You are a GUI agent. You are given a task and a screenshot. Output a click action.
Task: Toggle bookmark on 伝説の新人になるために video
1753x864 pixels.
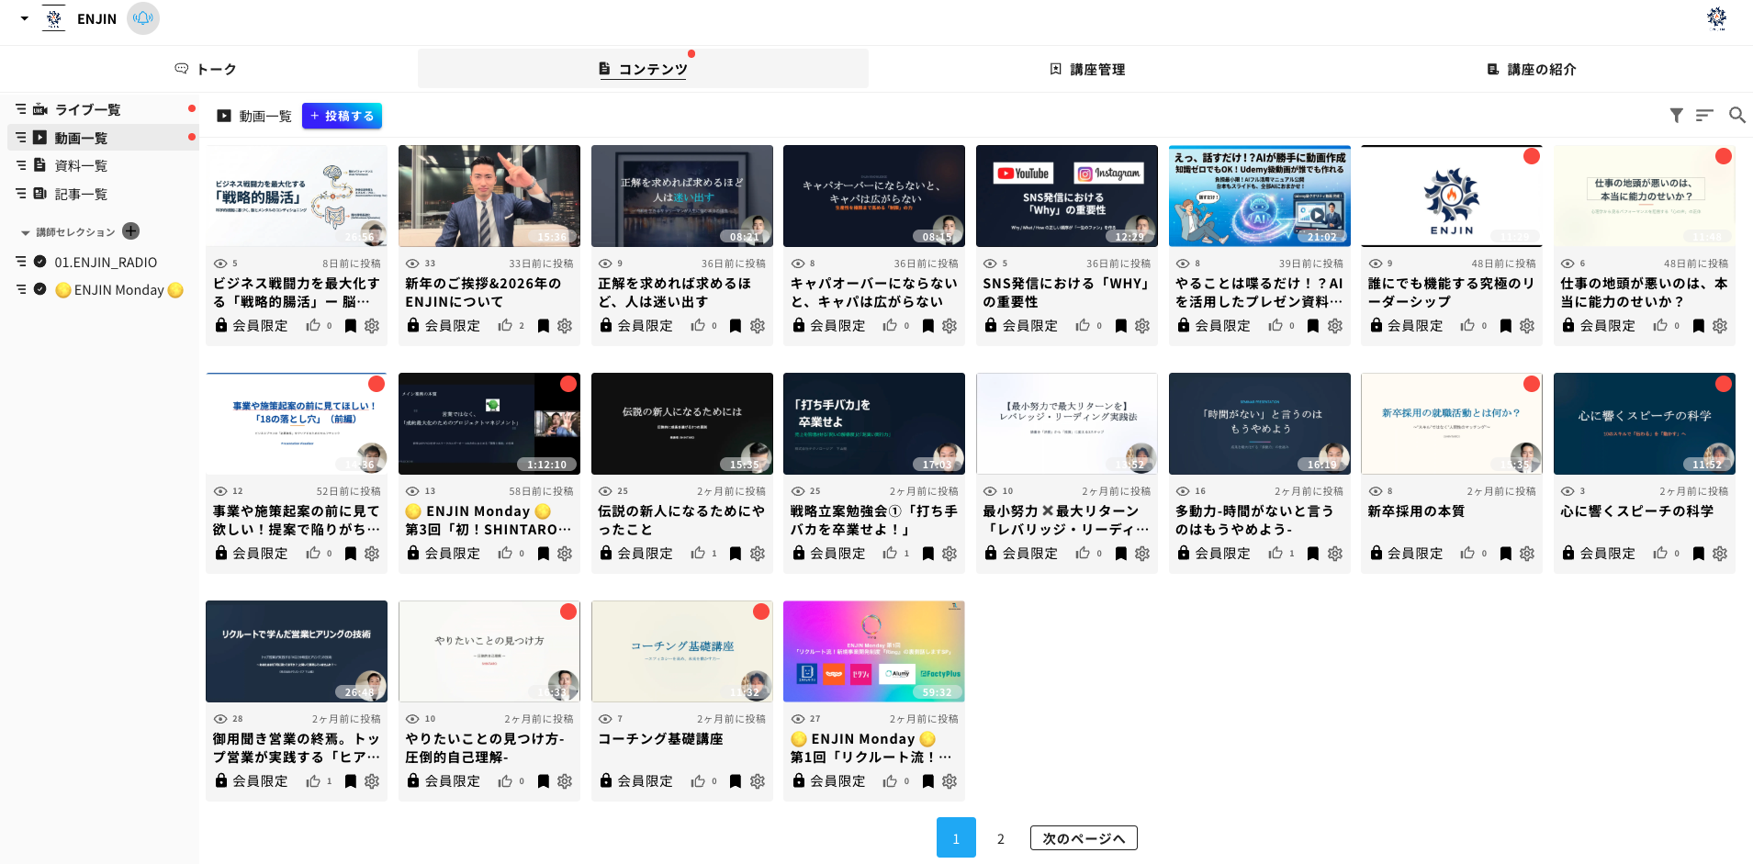pos(735,554)
